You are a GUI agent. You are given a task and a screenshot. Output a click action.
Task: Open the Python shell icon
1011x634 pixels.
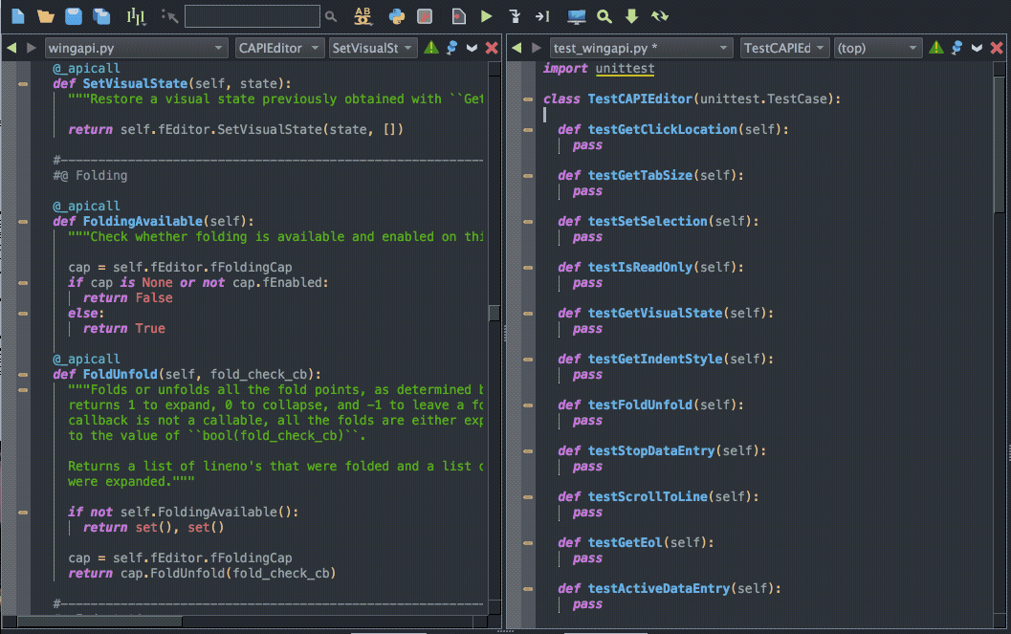click(x=397, y=16)
